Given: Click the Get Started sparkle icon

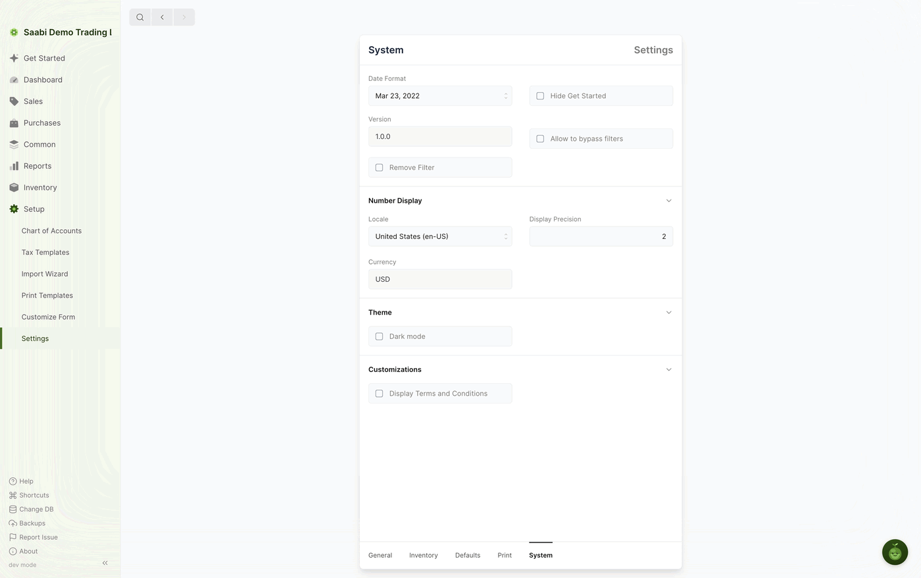Looking at the screenshot, I should (14, 58).
